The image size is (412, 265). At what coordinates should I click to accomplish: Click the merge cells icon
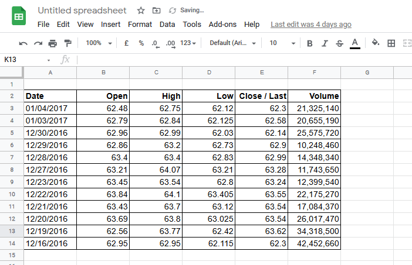[x=407, y=43]
